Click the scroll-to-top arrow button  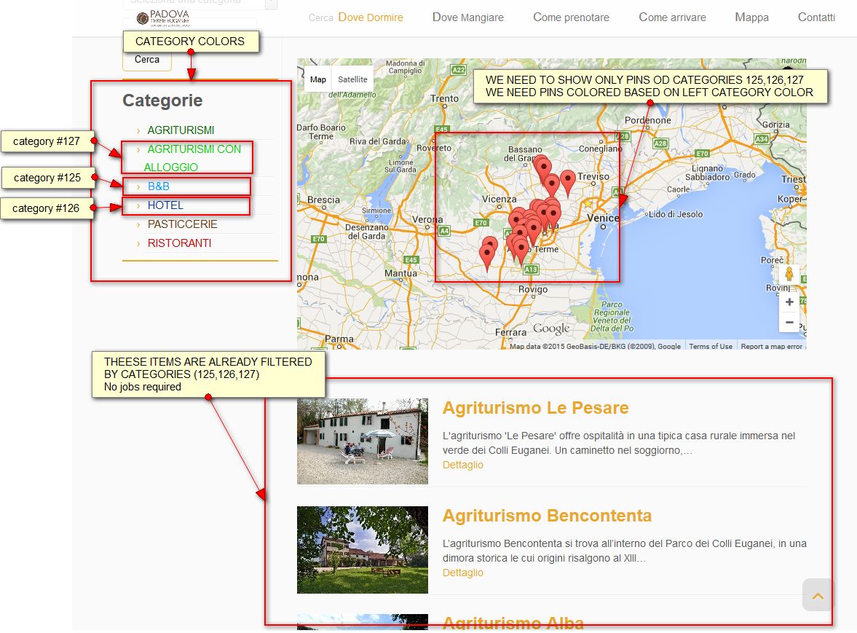(x=818, y=595)
